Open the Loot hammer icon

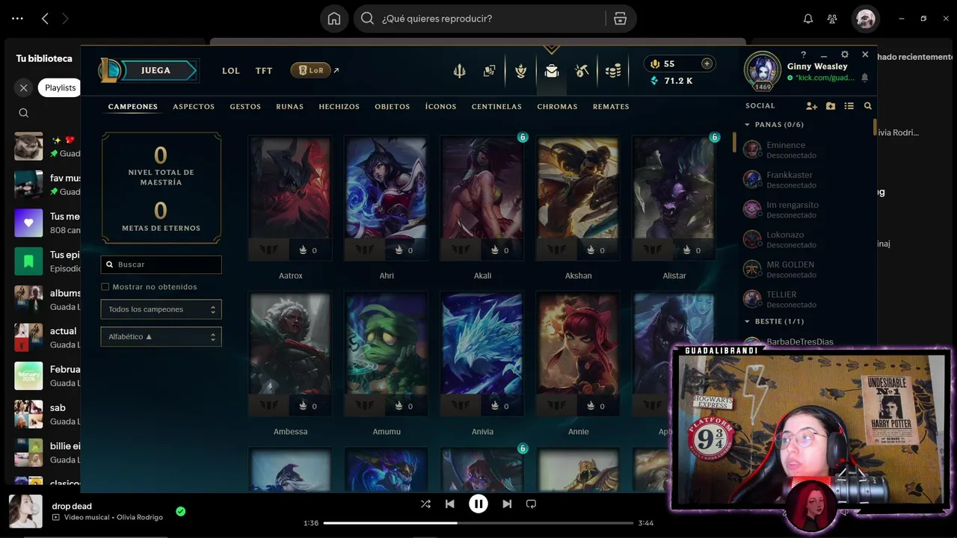click(582, 71)
